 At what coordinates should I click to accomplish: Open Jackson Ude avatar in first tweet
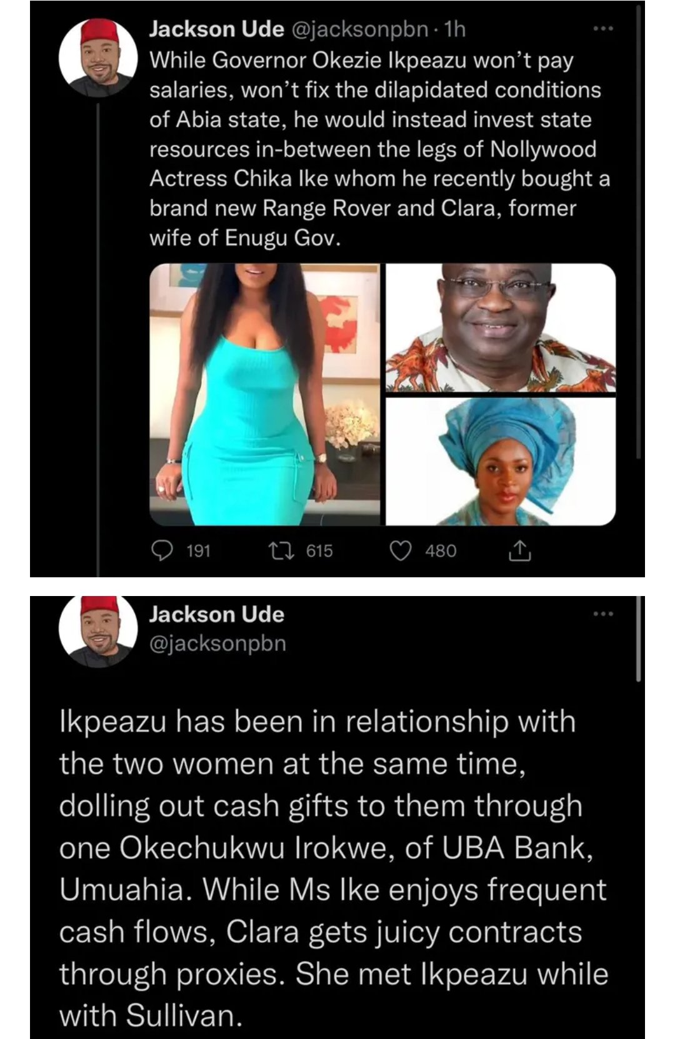click(98, 57)
